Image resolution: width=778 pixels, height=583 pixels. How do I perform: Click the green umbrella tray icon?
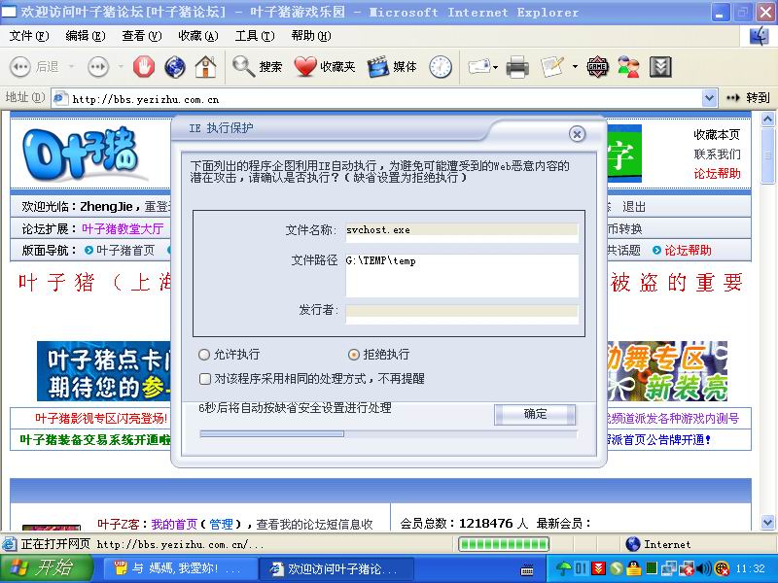(x=563, y=568)
